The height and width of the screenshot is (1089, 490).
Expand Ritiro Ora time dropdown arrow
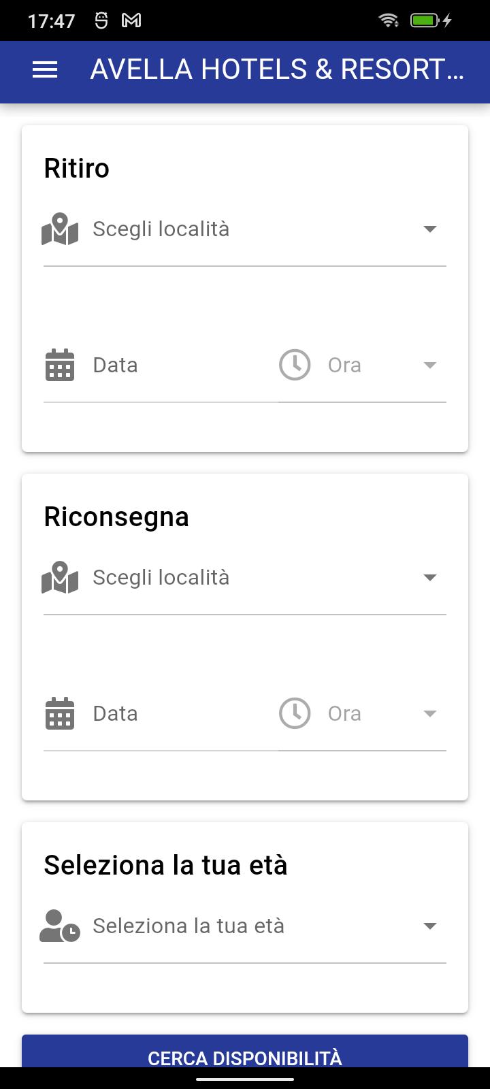429,365
